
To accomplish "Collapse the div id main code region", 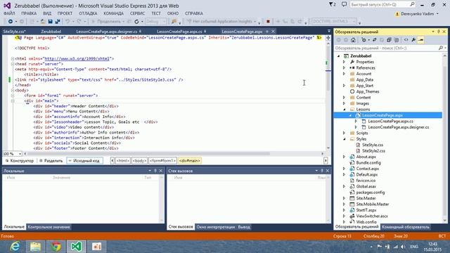I will (x=13, y=100).
